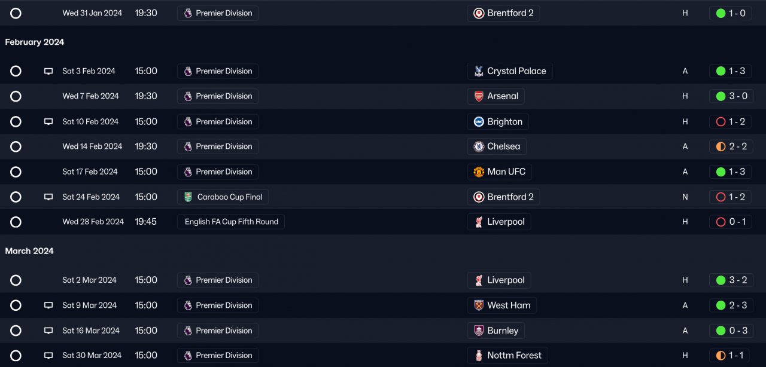View the 1 - 2 result against Brentford 2
Viewport: 766px width, 367px height.
[731, 197]
